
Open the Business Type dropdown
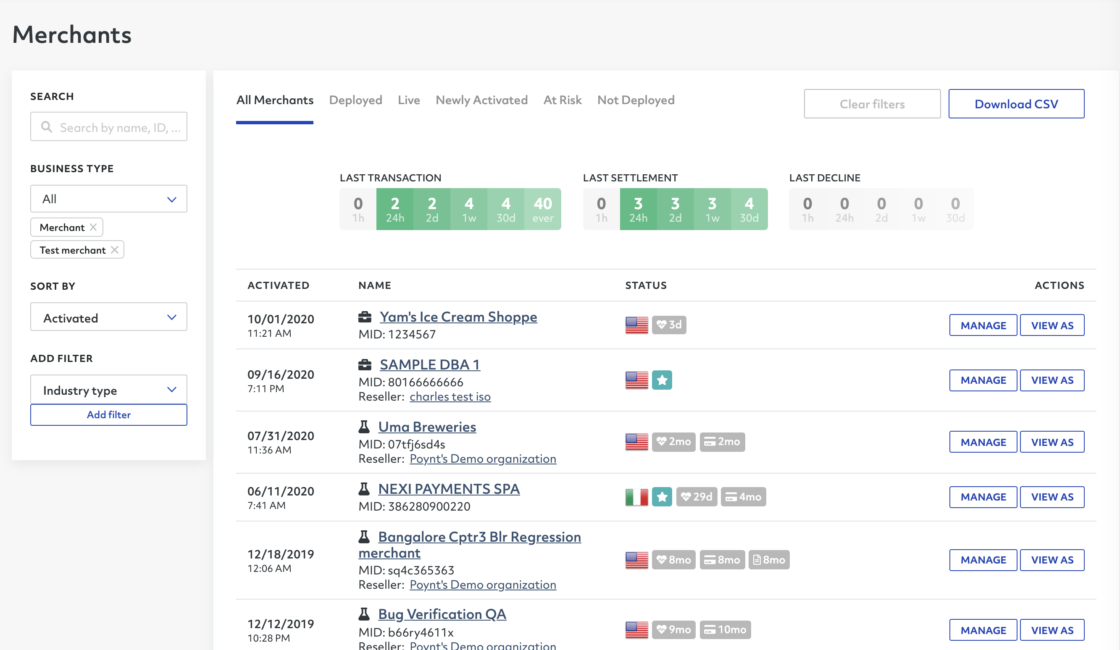click(108, 199)
